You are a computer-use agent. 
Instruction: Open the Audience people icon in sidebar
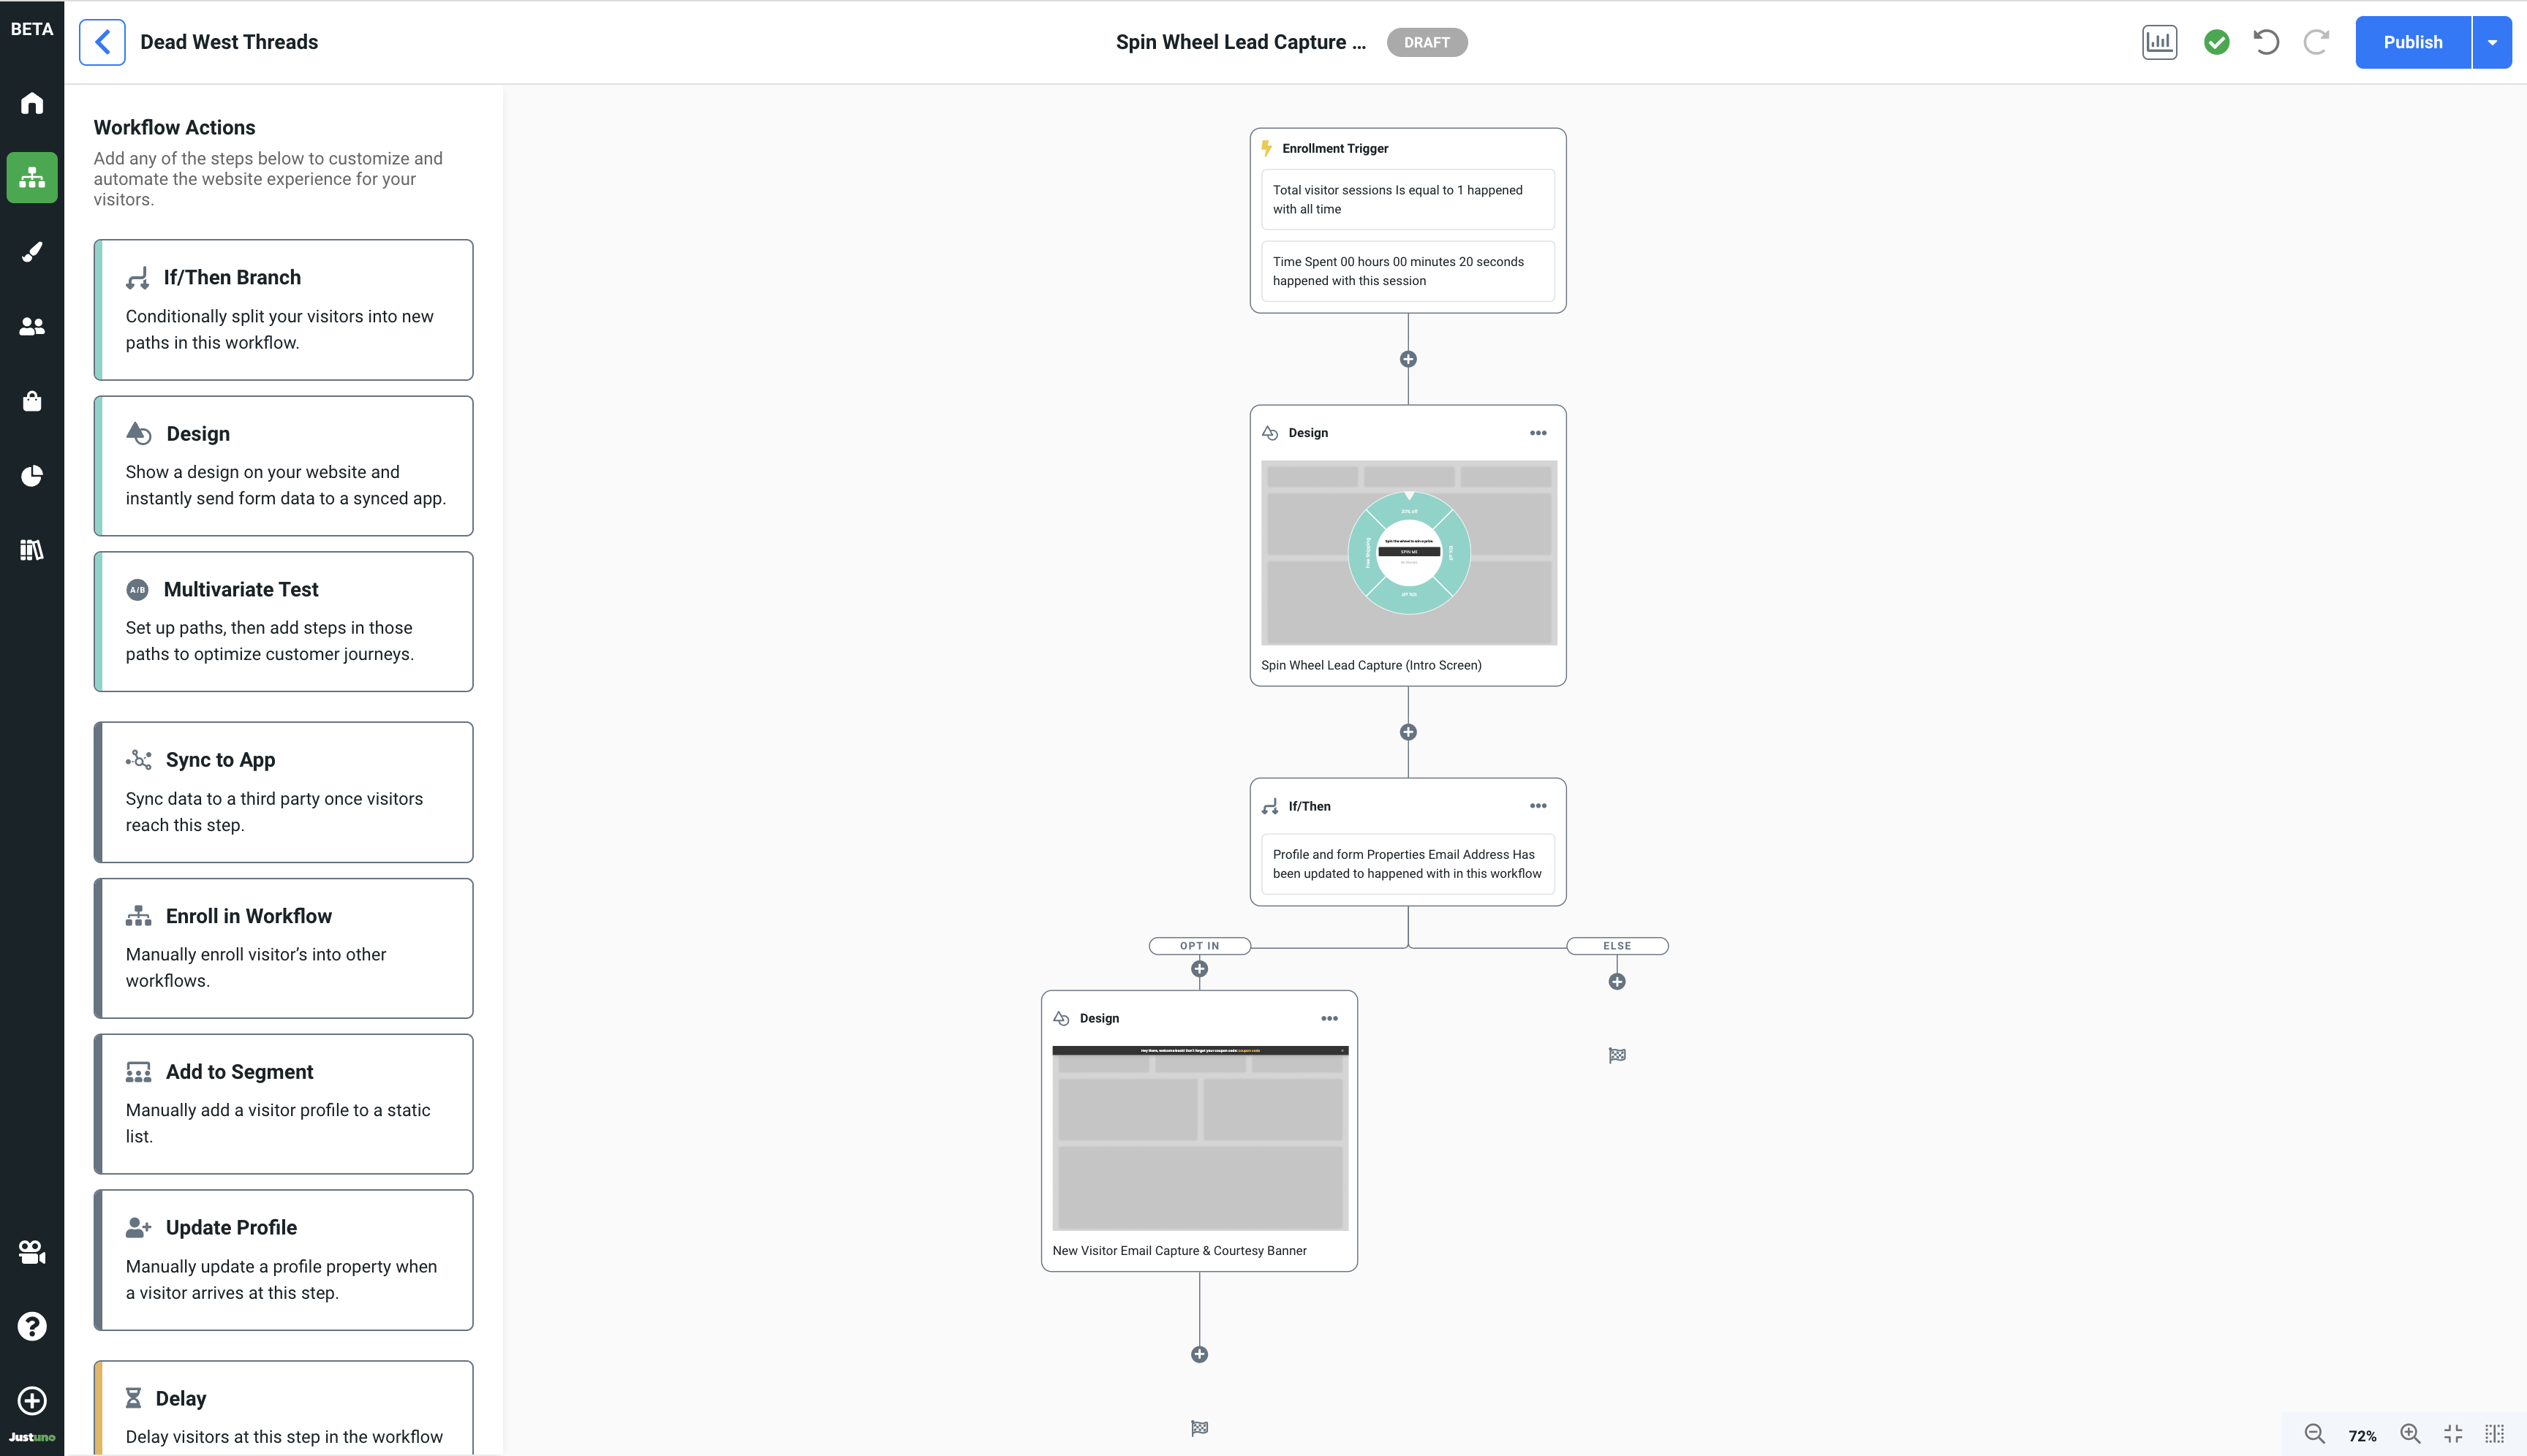pyautogui.click(x=32, y=326)
